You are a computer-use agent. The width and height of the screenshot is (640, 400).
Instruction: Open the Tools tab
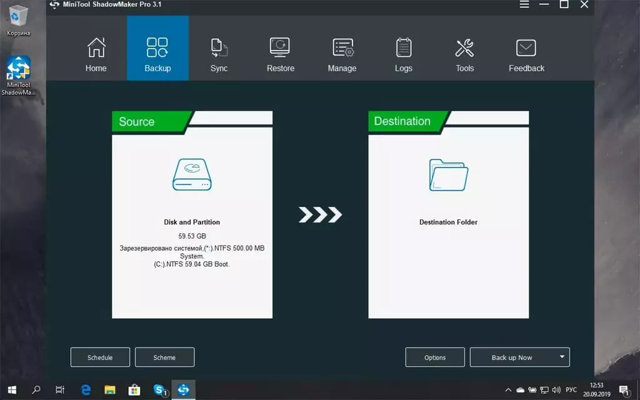coord(465,54)
